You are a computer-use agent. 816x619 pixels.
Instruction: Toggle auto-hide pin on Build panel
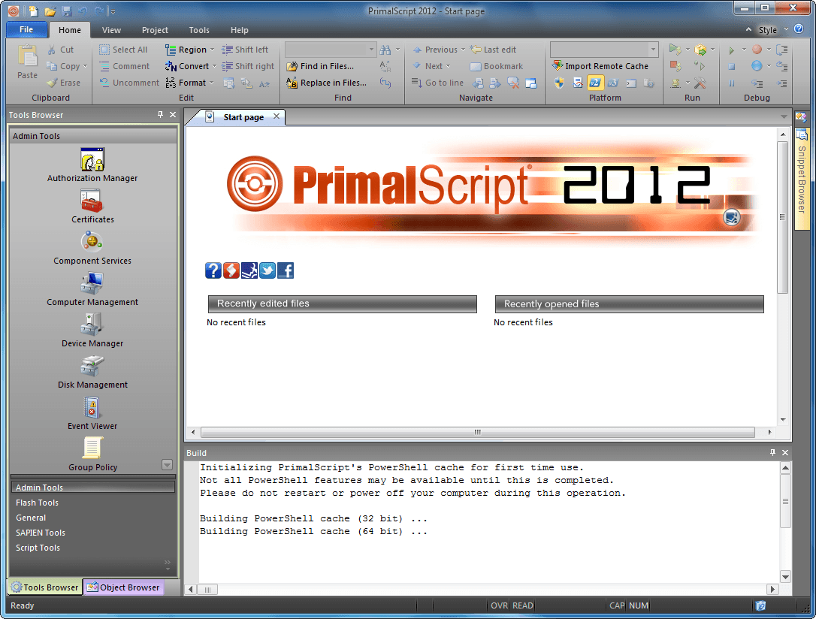(x=773, y=452)
